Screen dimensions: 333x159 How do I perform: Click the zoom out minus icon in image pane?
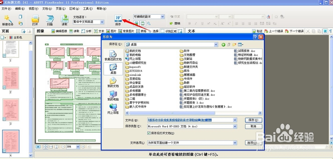63,147
